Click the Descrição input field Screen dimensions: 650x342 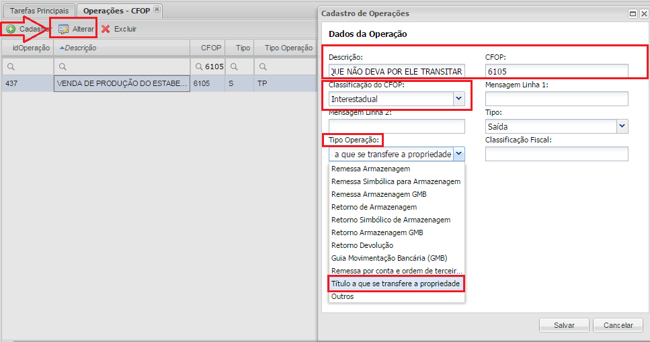click(397, 71)
